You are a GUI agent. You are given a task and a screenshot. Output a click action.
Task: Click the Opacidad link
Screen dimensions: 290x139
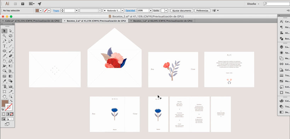(130, 11)
